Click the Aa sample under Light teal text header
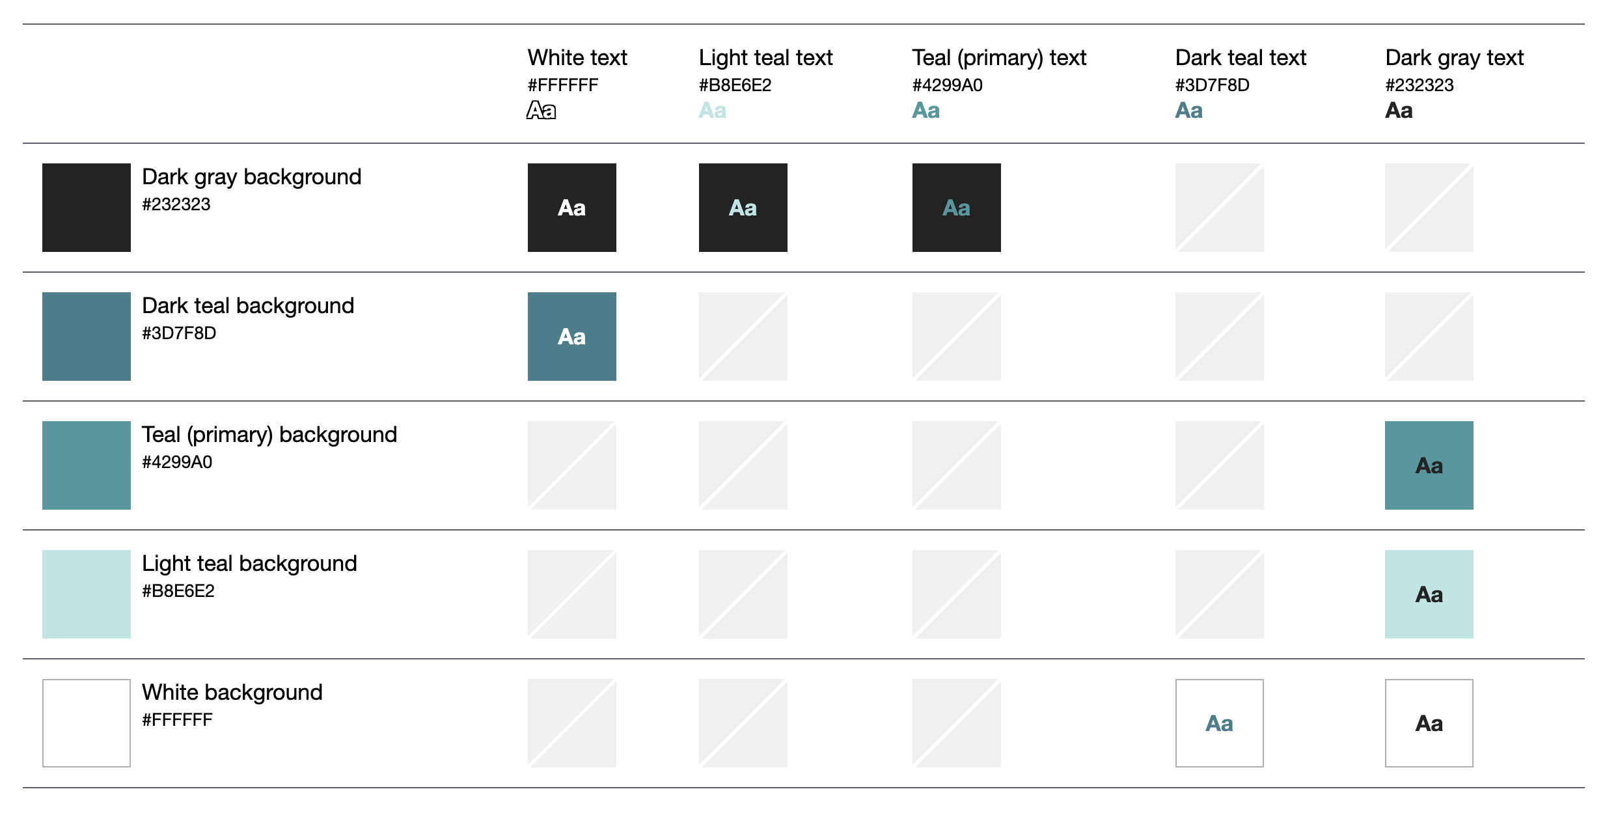1605x815 pixels. [x=713, y=111]
